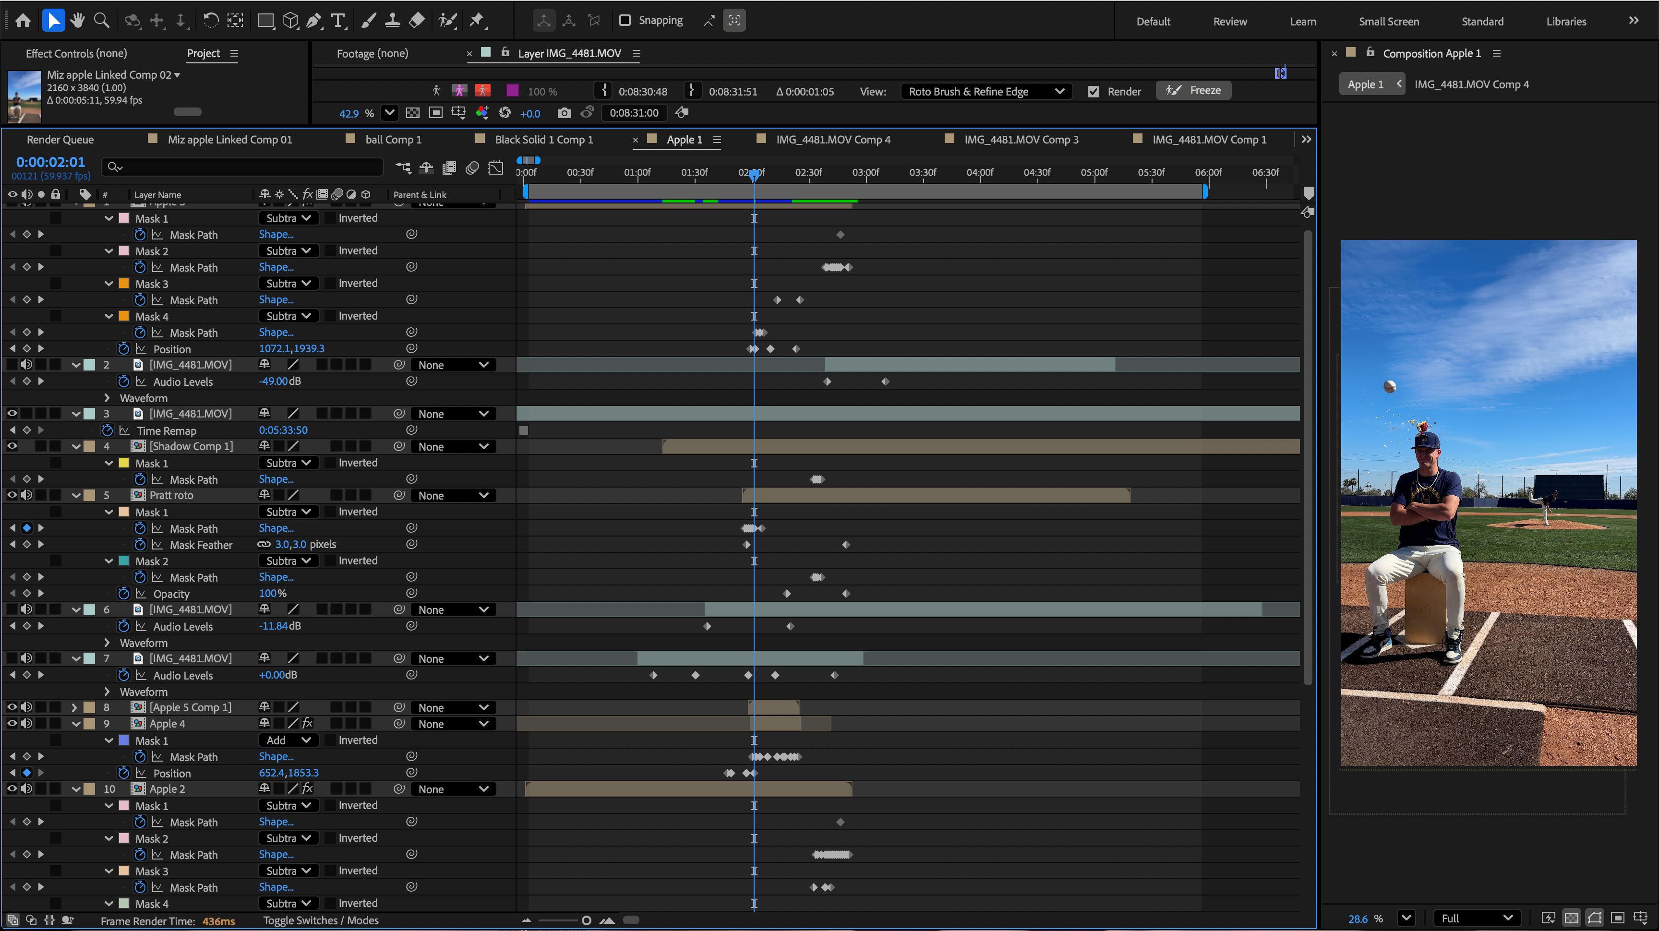Select the Type tool
Image resolution: width=1659 pixels, height=931 pixels.
[337, 21]
